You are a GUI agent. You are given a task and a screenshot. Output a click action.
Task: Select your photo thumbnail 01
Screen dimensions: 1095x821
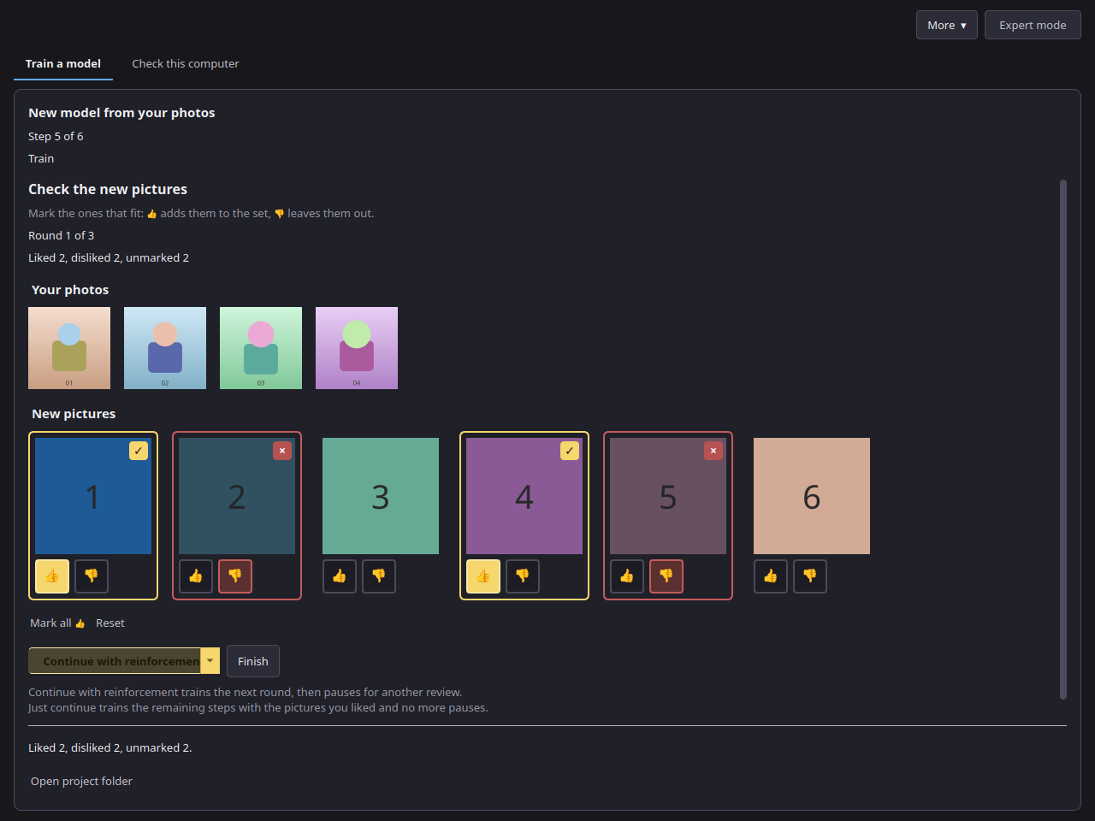tap(69, 348)
